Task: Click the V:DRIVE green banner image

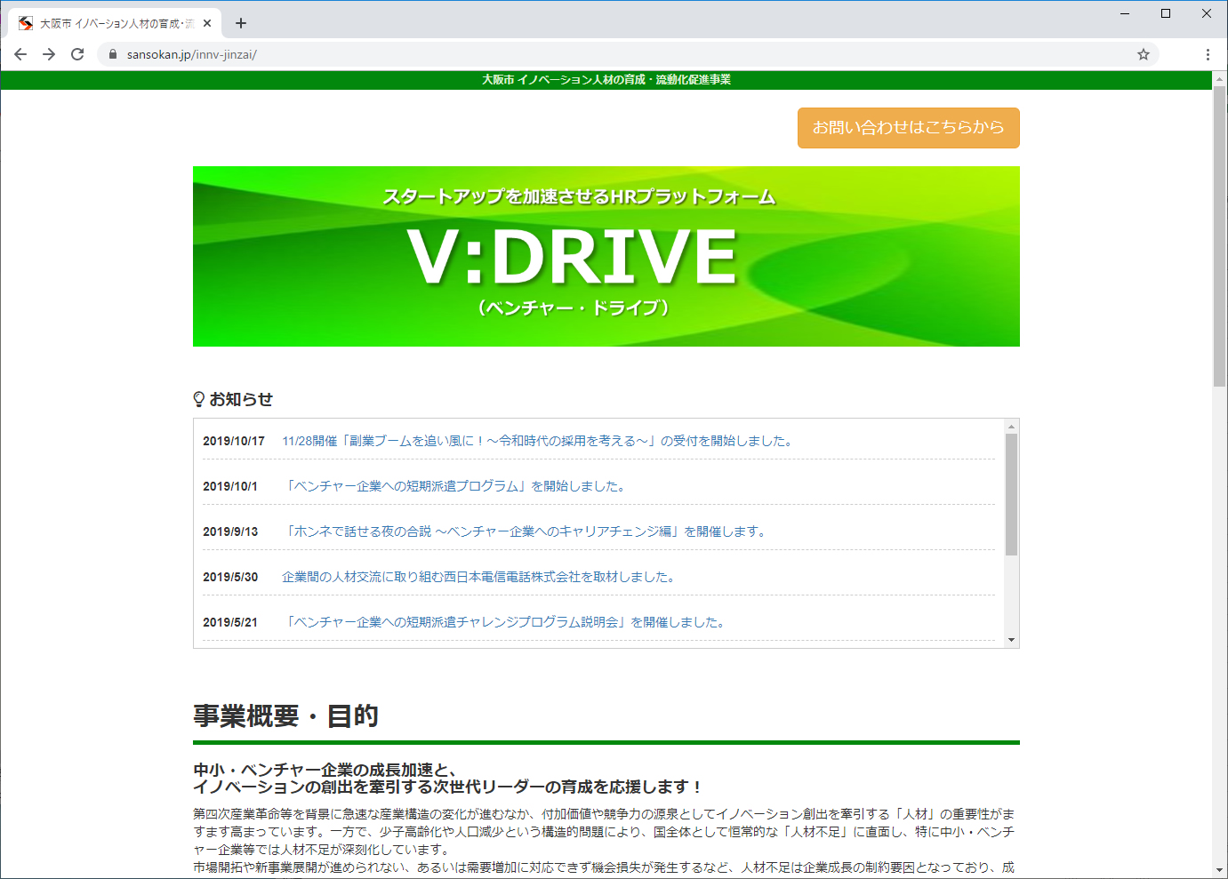Action: (606, 256)
